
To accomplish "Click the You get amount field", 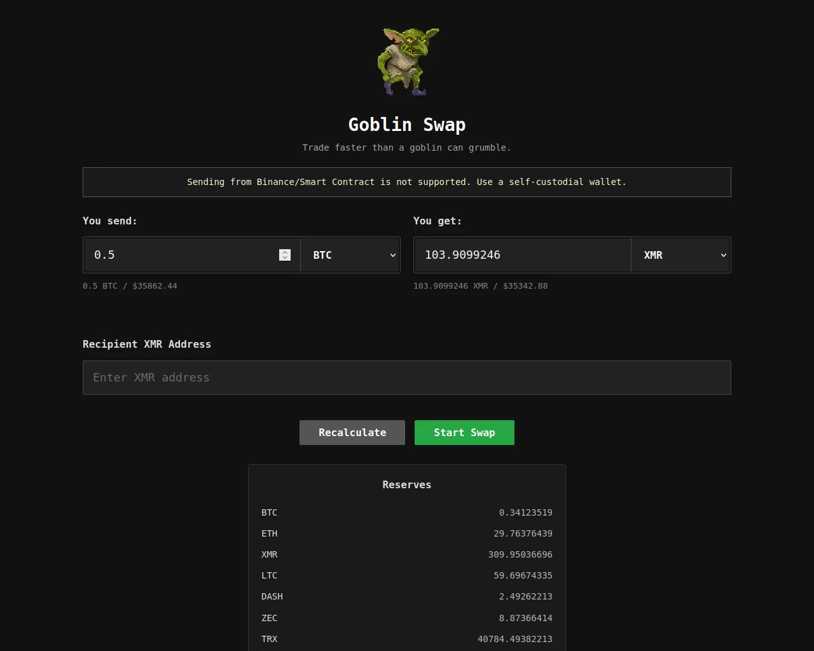I will pos(522,255).
